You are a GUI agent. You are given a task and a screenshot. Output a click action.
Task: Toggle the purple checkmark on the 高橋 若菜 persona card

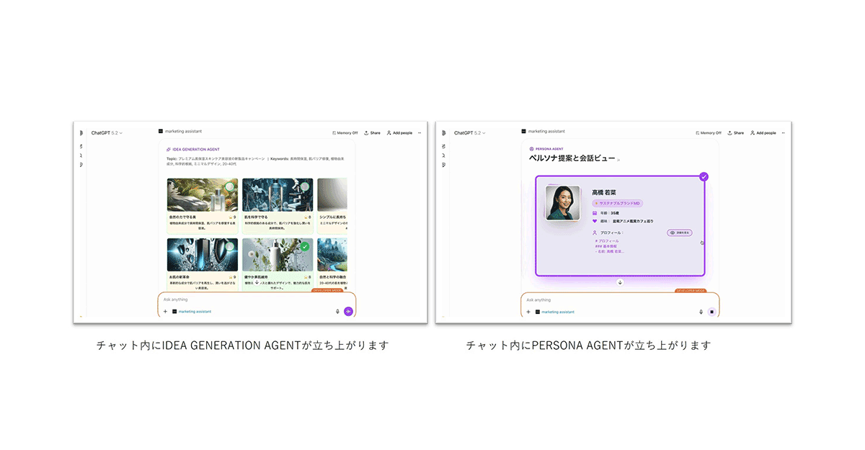(704, 176)
